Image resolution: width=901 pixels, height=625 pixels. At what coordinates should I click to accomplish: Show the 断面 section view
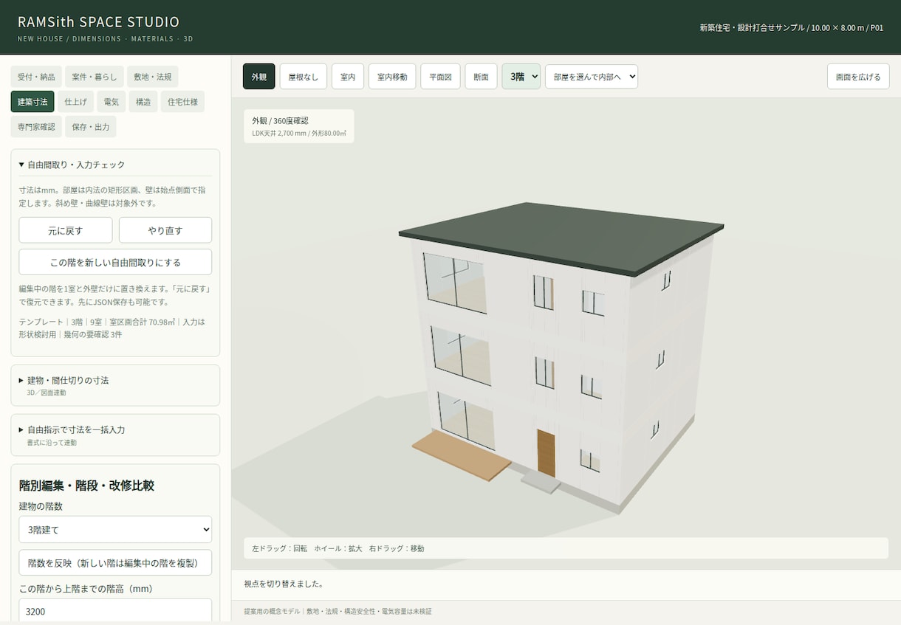(x=481, y=77)
